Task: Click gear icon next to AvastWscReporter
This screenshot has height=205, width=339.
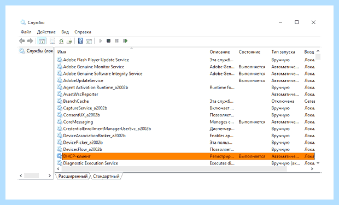Action: (60, 94)
